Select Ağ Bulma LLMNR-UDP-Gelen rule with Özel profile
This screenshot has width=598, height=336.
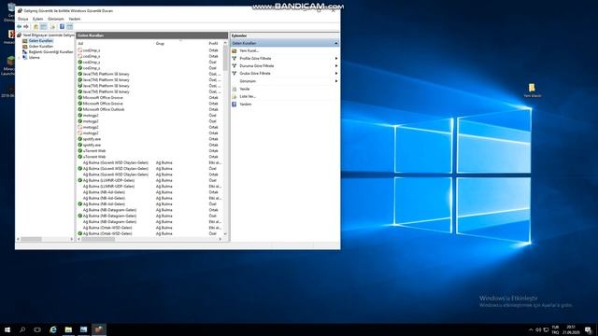149,180
